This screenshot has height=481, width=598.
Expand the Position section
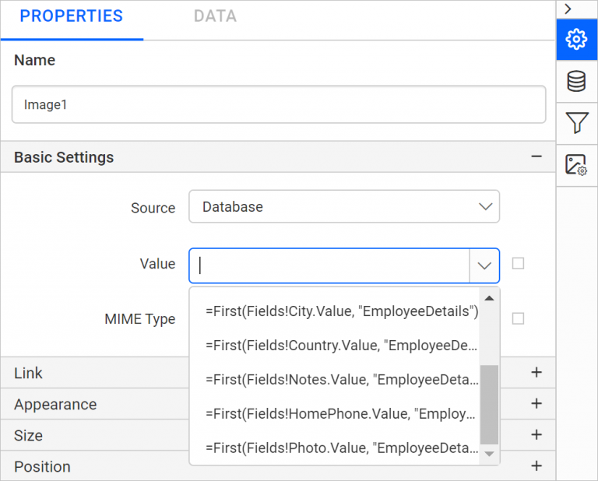click(x=536, y=466)
